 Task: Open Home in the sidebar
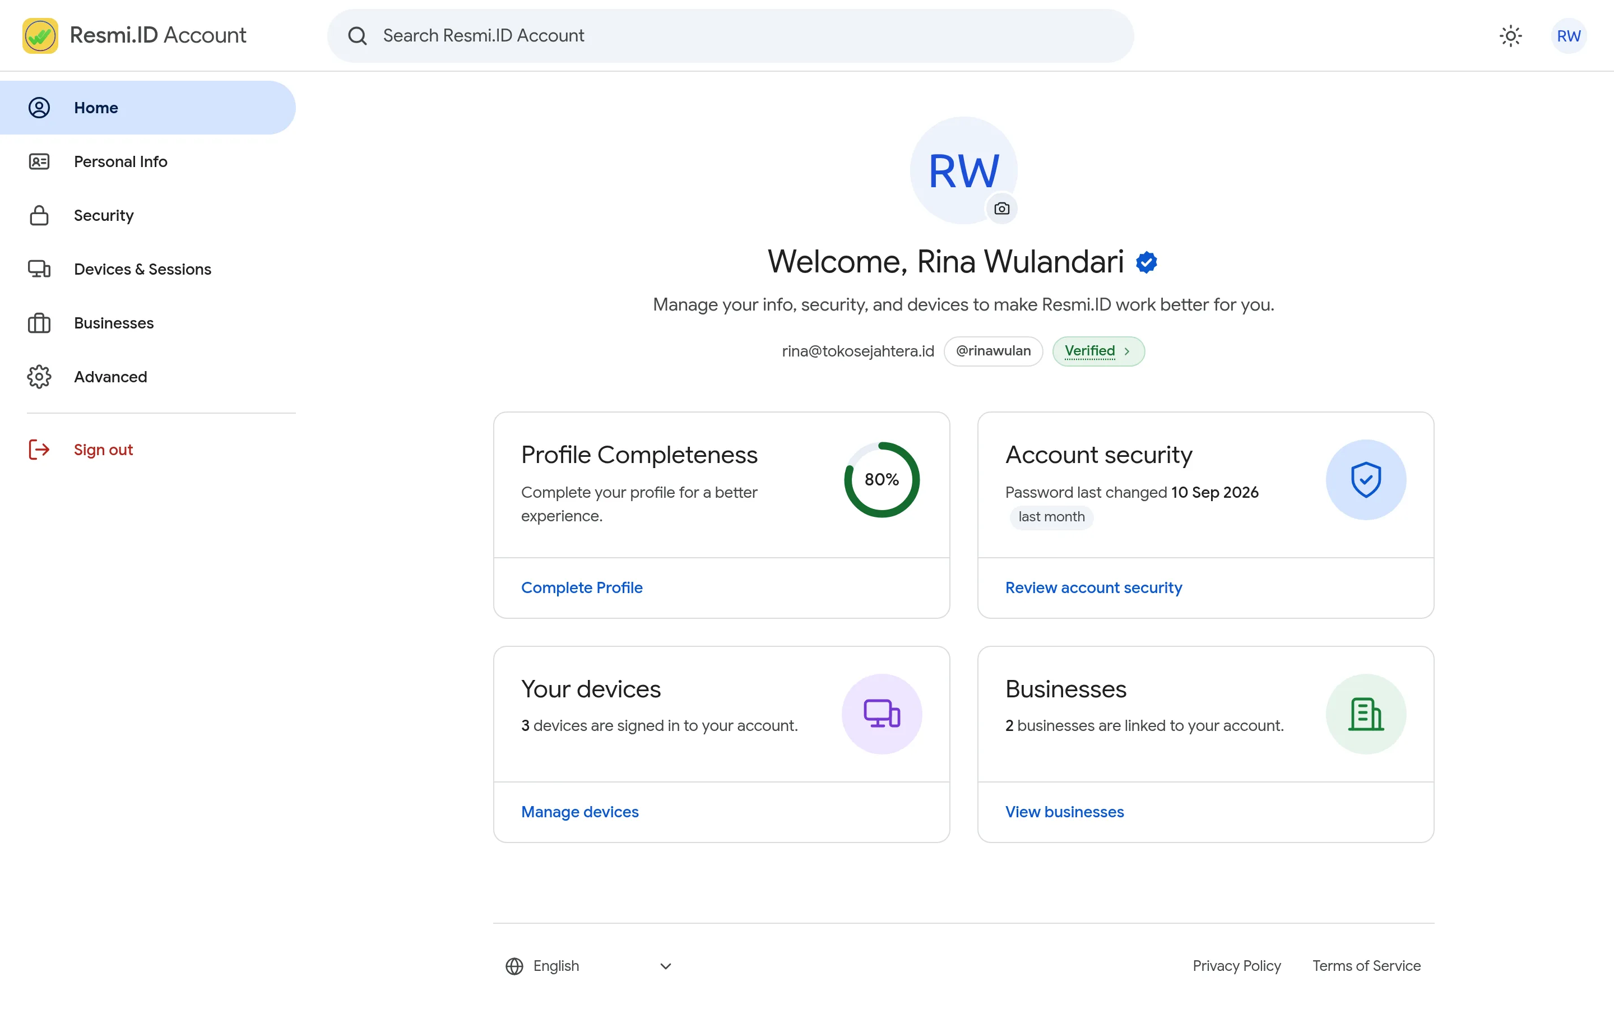[147, 108]
